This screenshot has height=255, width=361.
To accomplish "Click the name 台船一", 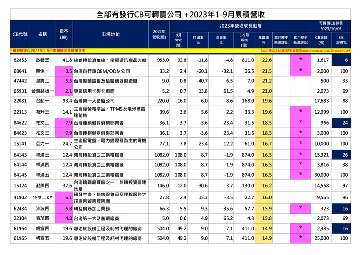I will point(42,101).
